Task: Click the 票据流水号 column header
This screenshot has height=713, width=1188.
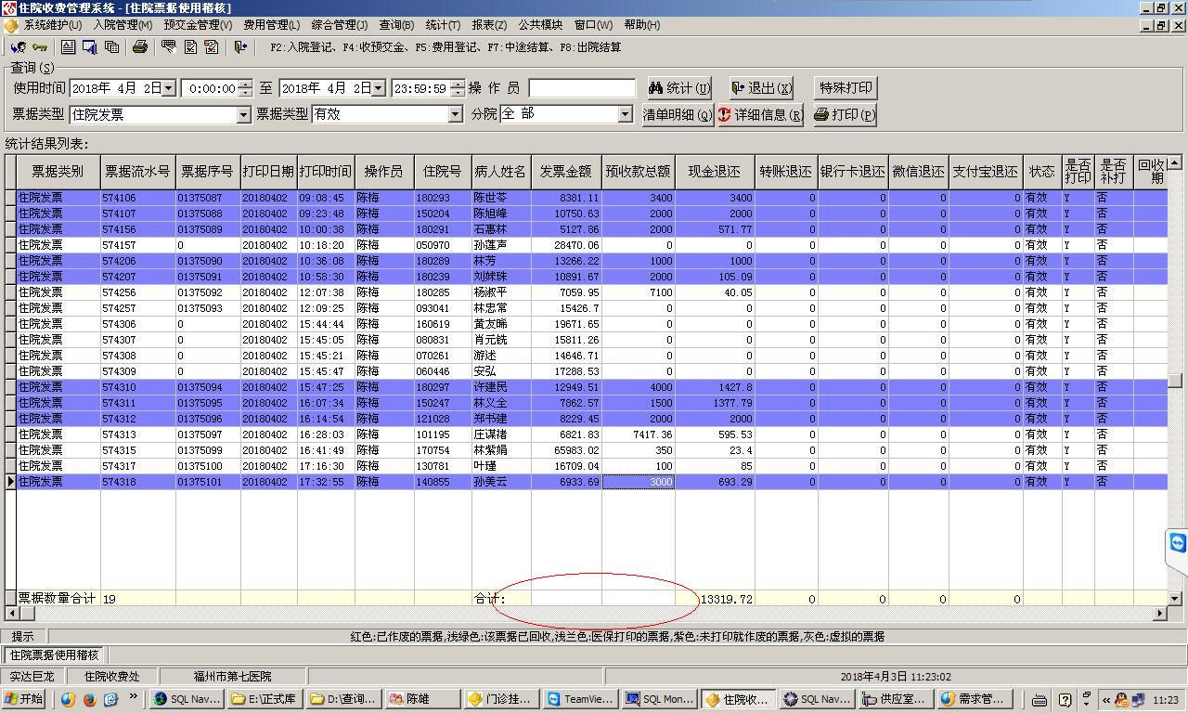Action: pos(138,172)
